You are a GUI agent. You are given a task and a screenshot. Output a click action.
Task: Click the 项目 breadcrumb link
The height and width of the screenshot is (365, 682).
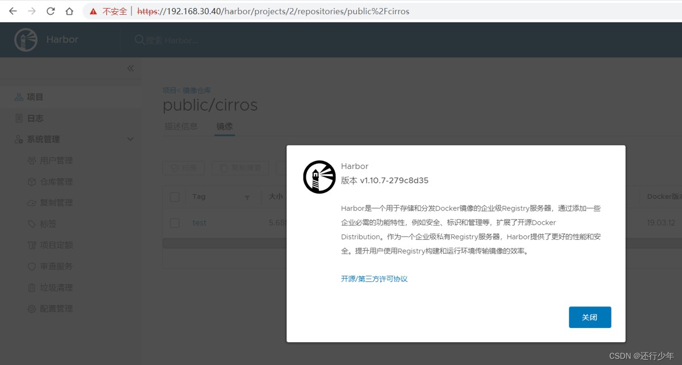coord(169,90)
